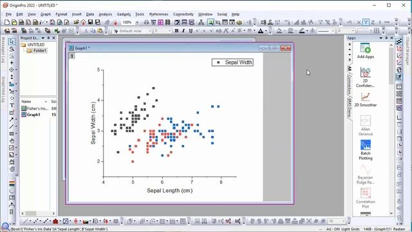Screen dimensions: 412x232
Task: Click the Sepal Length (cm) axis title
Action: 170,191
